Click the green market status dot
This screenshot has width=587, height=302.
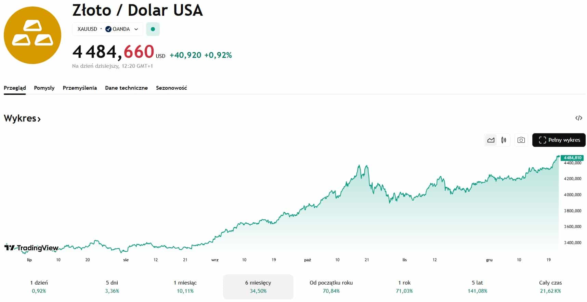click(x=153, y=29)
